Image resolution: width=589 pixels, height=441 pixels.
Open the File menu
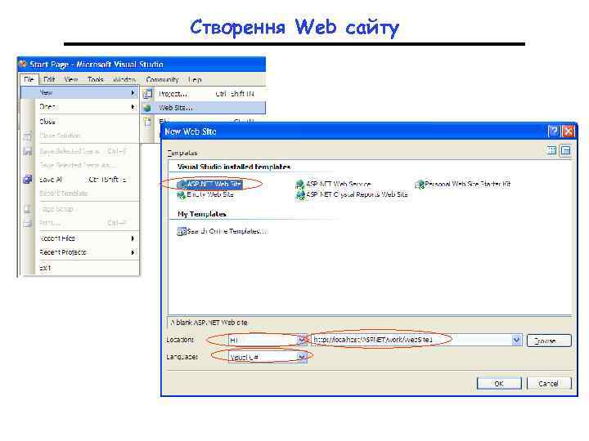point(29,79)
